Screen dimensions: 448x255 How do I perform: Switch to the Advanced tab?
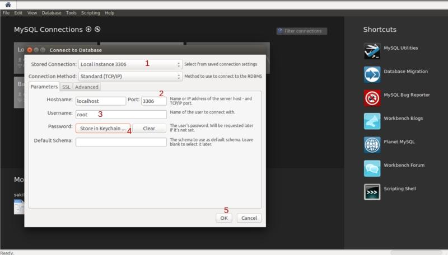click(x=87, y=87)
